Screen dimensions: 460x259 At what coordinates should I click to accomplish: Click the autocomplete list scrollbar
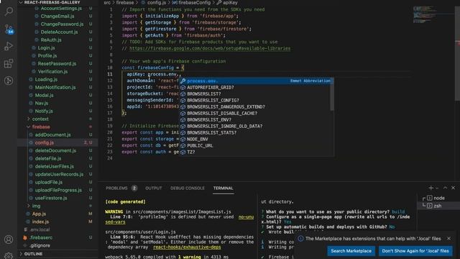[332, 94]
